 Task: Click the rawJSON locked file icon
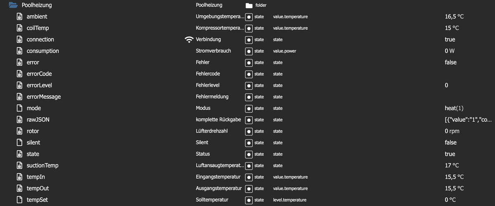pyautogui.click(x=19, y=120)
